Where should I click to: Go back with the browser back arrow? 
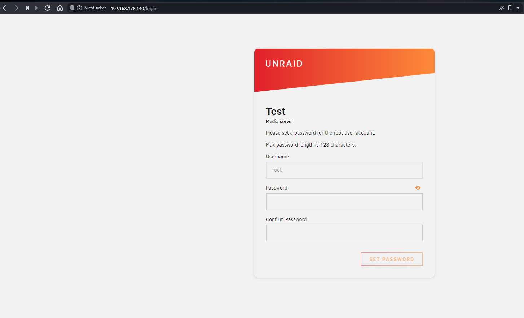point(5,8)
